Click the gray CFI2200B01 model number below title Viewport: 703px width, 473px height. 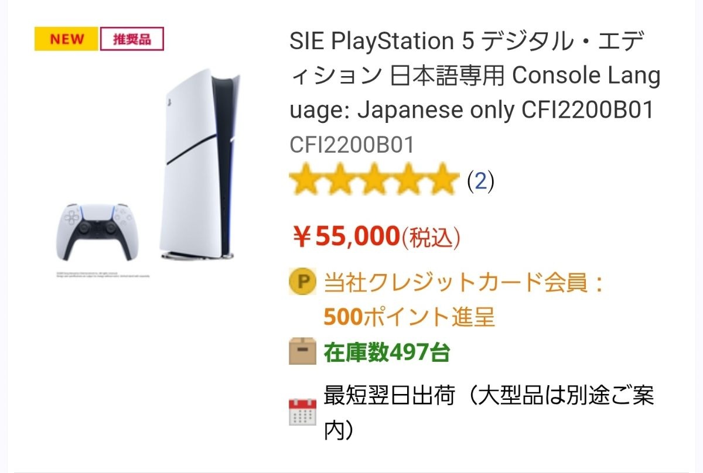[352, 145]
